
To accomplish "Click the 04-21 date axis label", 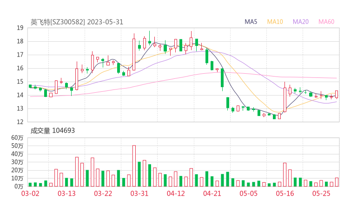I will [x=212, y=193].
